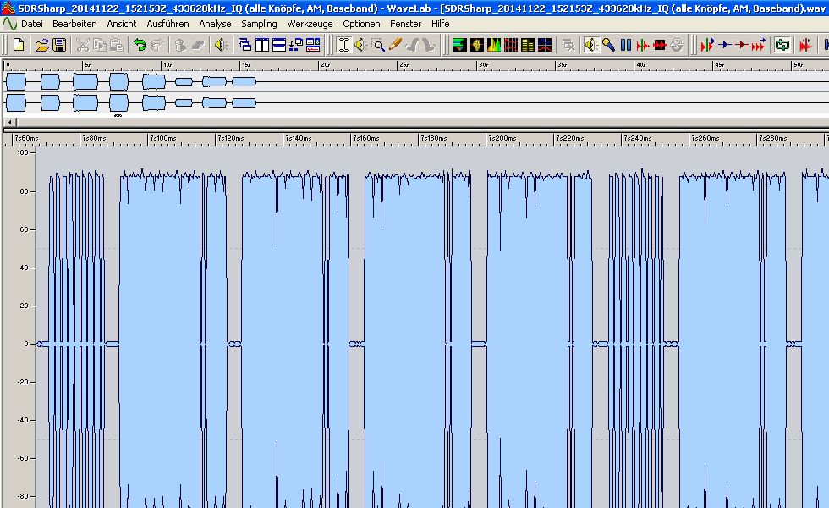Select the pencil draw tool
The width and height of the screenshot is (829, 508).
[x=395, y=44]
